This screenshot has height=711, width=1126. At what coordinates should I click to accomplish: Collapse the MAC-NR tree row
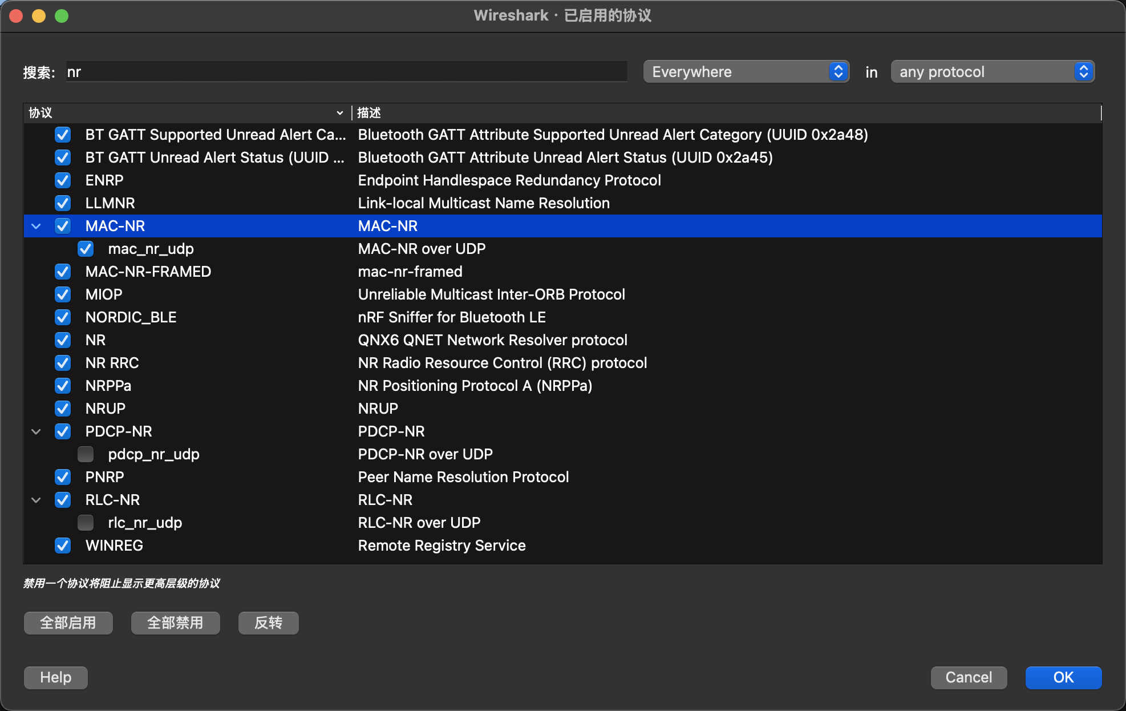pyautogui.click(x=36, y=226)
